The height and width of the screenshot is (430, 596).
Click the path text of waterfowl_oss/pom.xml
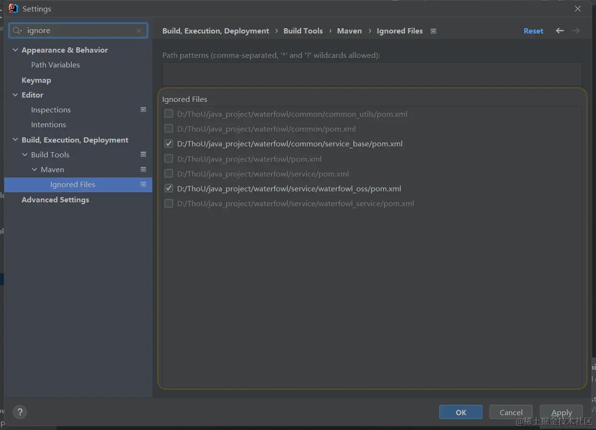(x=289, y=188)
